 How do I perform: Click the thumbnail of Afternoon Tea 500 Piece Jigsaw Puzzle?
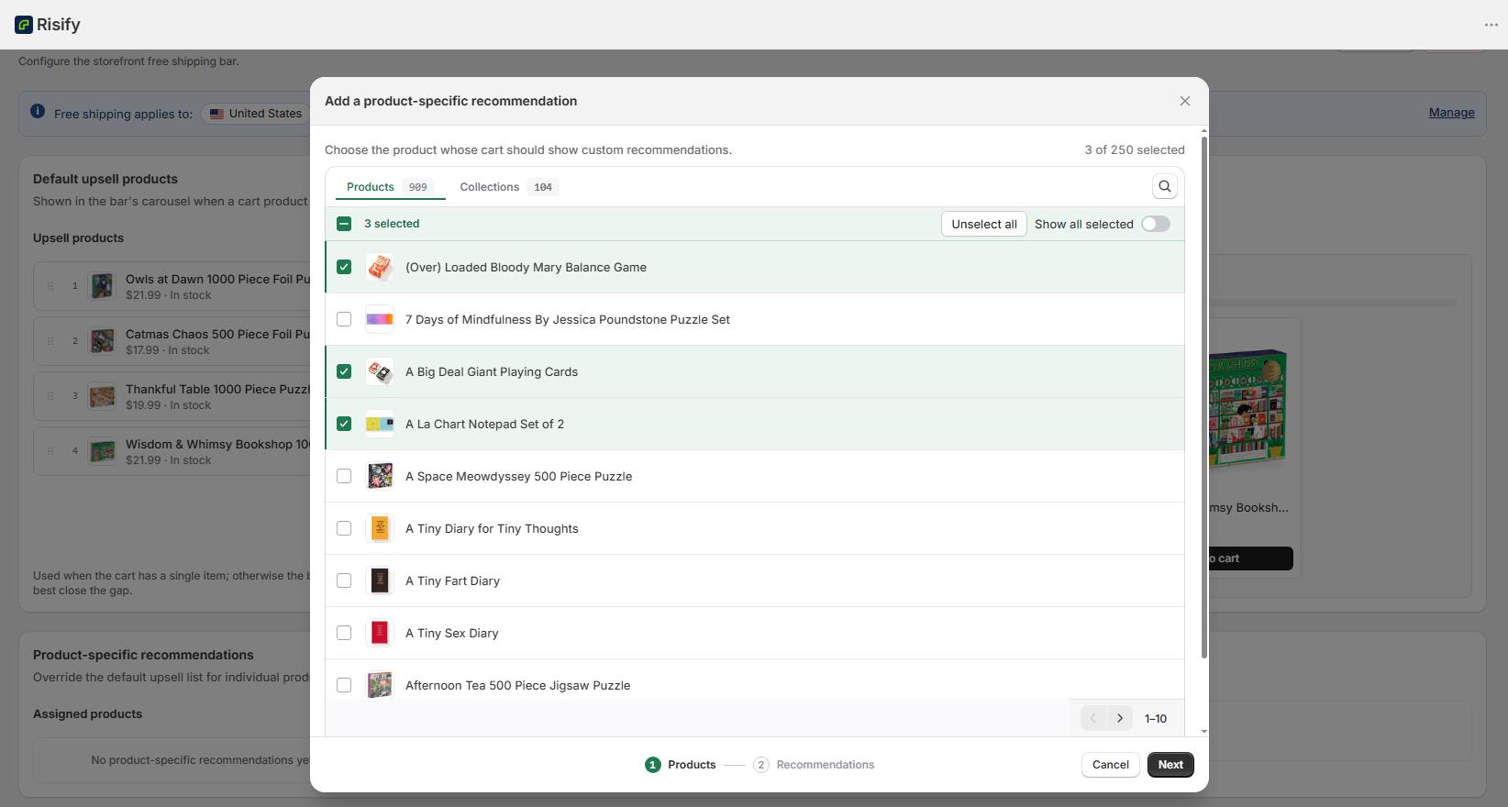pos(380,685)
